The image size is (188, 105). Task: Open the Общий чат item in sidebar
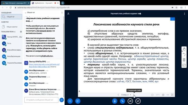(x=12, y=17)
